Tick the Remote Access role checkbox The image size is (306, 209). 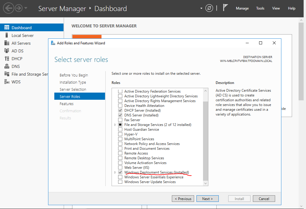(120, 153)
